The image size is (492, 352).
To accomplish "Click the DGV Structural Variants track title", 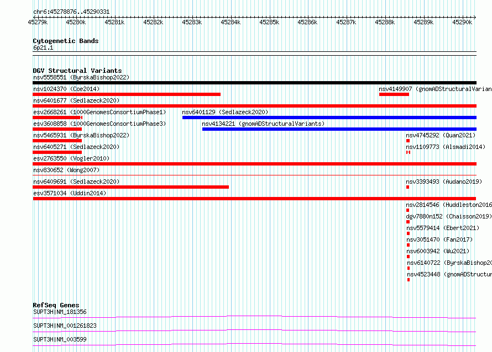I will [x=77, y=71].
